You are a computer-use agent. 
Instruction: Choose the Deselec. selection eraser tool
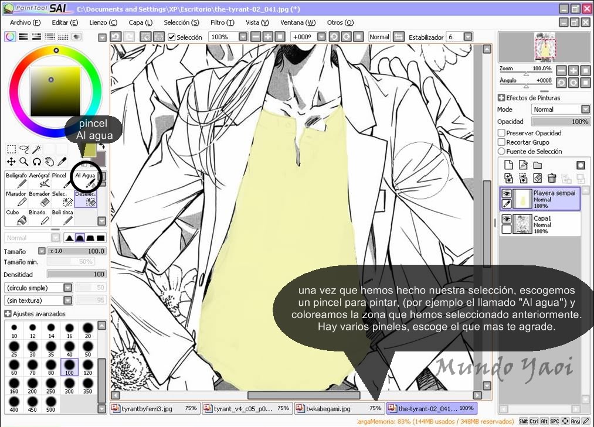pos(86,199)
